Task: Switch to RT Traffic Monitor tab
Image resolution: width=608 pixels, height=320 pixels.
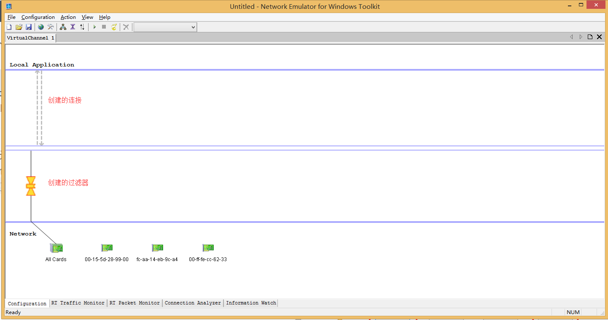Action: click(x=78, y=303)
